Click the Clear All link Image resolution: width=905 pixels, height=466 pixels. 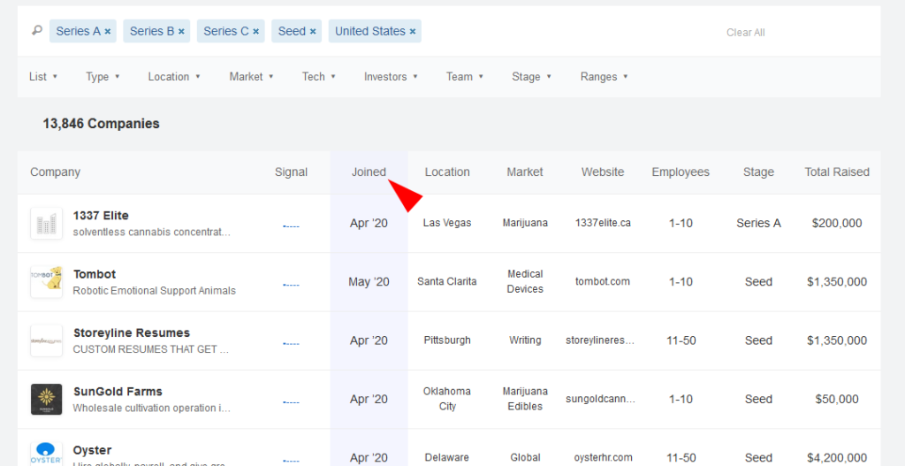745,33
